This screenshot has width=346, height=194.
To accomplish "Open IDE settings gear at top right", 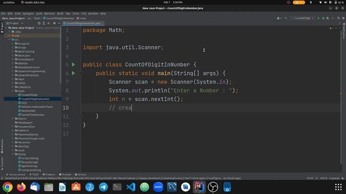I will click(343, 18).
